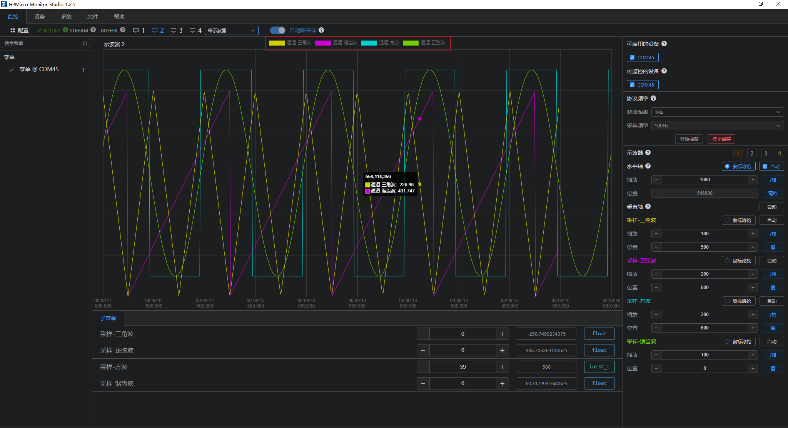Decrease 采样-方波 位置 value in right panel
Image resolution: width=788 pixels, height=428 pixels.
pos(656,328)
